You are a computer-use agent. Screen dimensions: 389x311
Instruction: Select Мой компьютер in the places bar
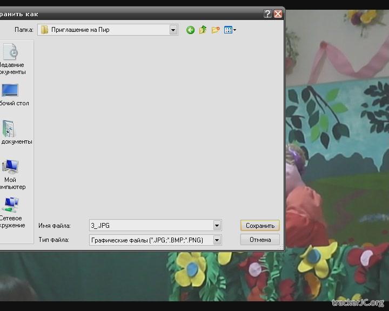[x=12, y=174]
